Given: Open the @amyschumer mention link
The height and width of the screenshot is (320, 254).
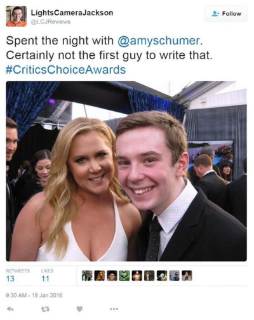Looking at the screenshot, I should pyautogui.click(x=159, y=41).
